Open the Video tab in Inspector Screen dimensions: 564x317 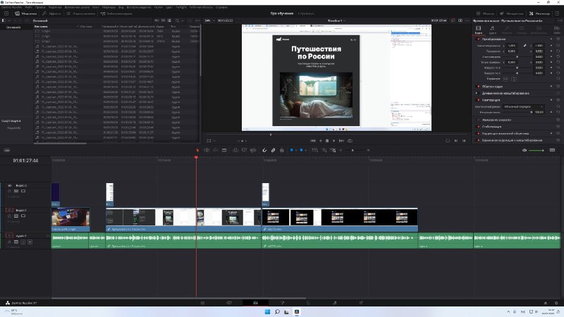point(479,30)
